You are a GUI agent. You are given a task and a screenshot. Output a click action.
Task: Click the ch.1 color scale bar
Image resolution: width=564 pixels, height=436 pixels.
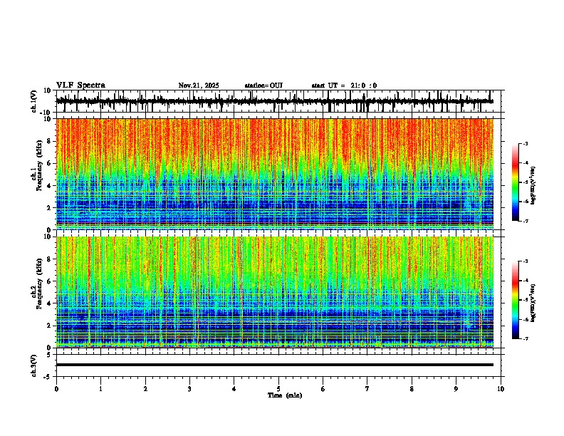pyautogui.click(x=515, y=182)
